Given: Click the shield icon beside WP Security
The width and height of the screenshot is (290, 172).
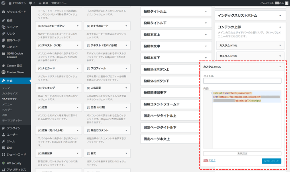Looking at the screenshot, I should click(3, 163).
